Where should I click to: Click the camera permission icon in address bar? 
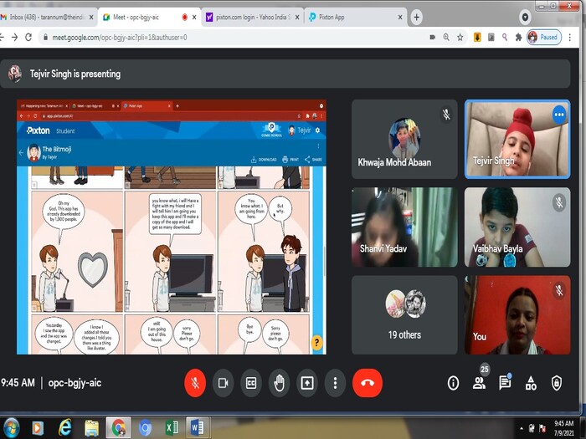click(433, 38)
